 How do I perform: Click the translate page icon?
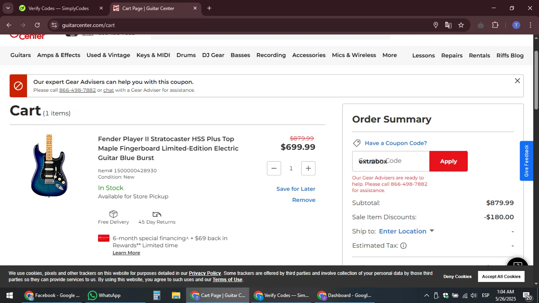pos(448,25)
